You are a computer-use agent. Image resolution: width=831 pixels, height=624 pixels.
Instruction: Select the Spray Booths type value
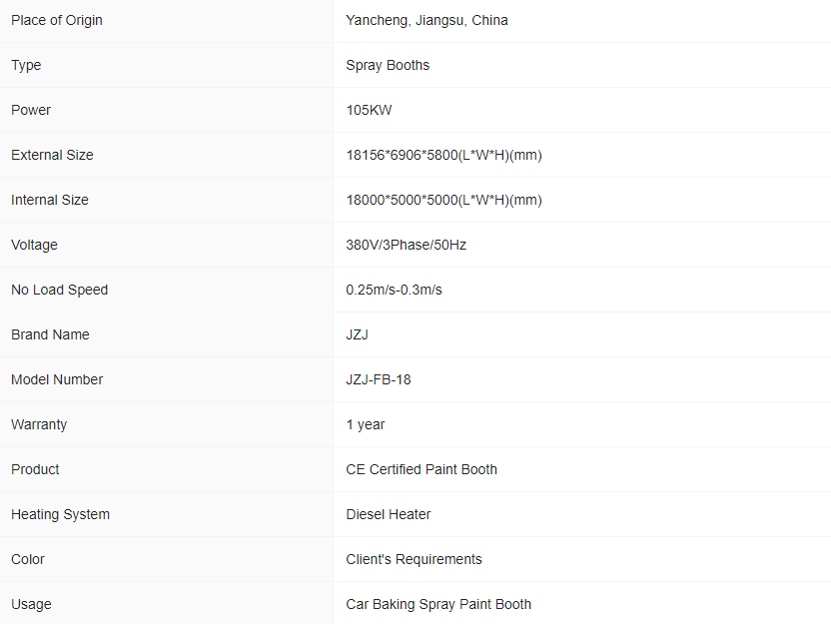pyautogui.click(x=388, y=65)
